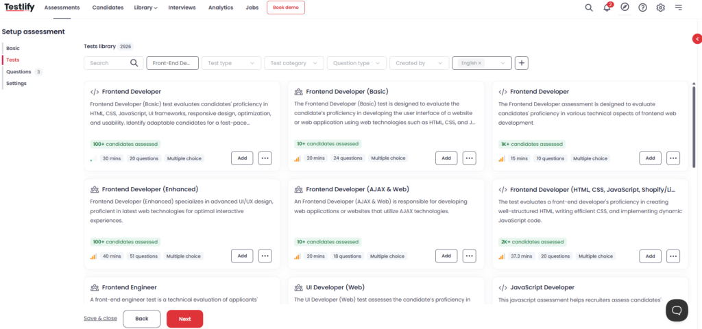This screenshot has height=329, width=702.
Task: Expand the Created by dropdown
Action: [x=420, y=63]
